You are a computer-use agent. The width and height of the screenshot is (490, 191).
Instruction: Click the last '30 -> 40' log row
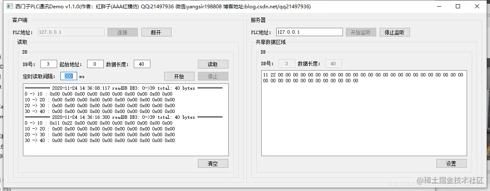click(x=100, y=140)
